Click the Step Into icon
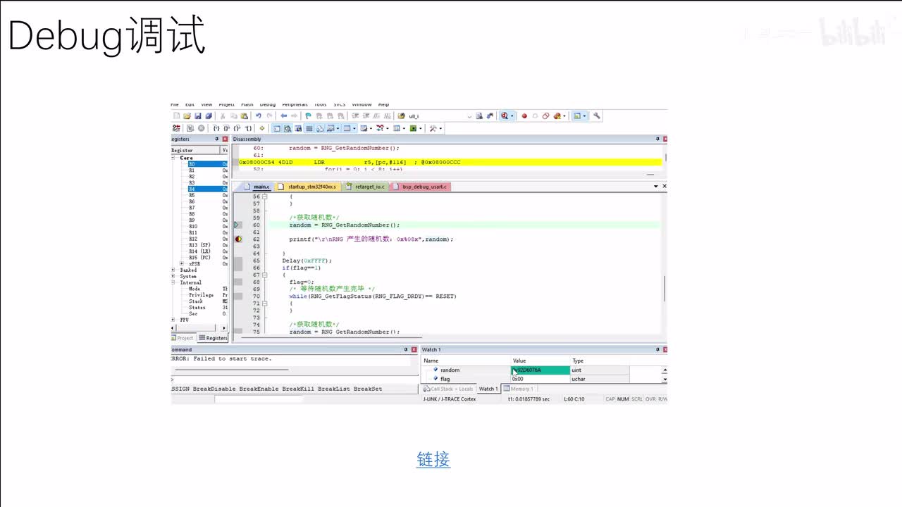Viewport: 902px width, 507px height. (216, 128)
